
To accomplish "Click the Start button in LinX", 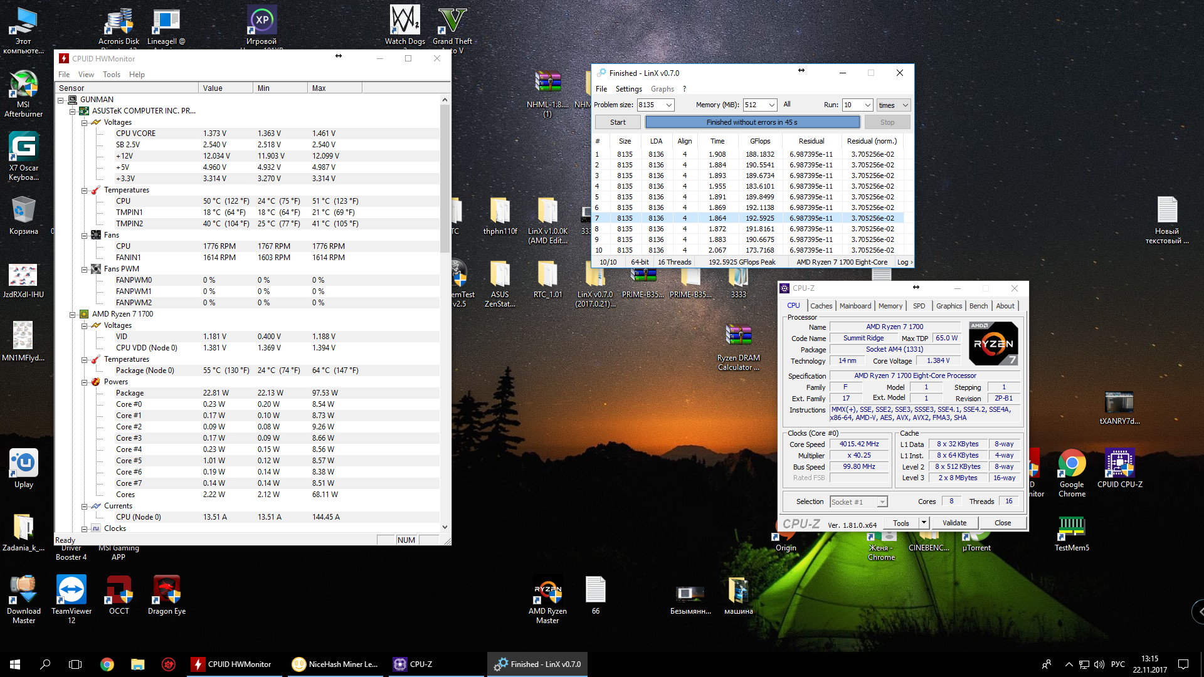I will point(618,122).
